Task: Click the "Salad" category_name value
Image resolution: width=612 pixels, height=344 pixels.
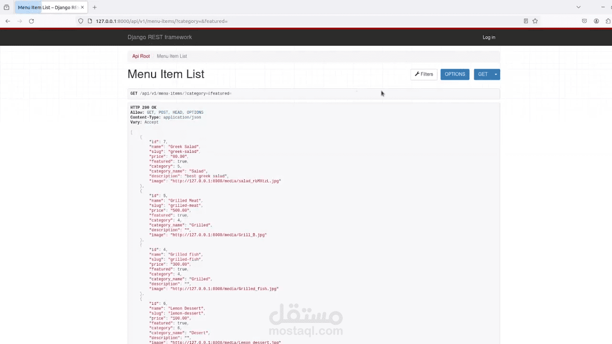Action: [197, 171]
